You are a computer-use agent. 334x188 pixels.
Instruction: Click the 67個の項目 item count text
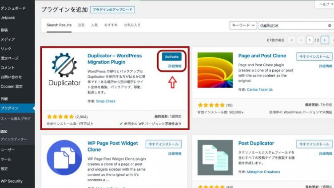[276, 40]
